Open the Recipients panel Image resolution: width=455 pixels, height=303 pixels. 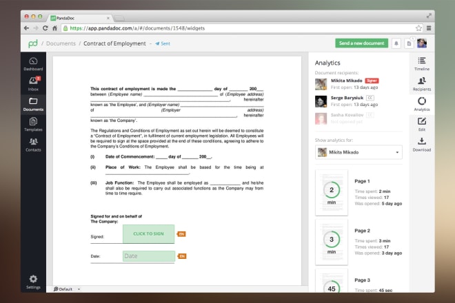click(x=422, y=84)
